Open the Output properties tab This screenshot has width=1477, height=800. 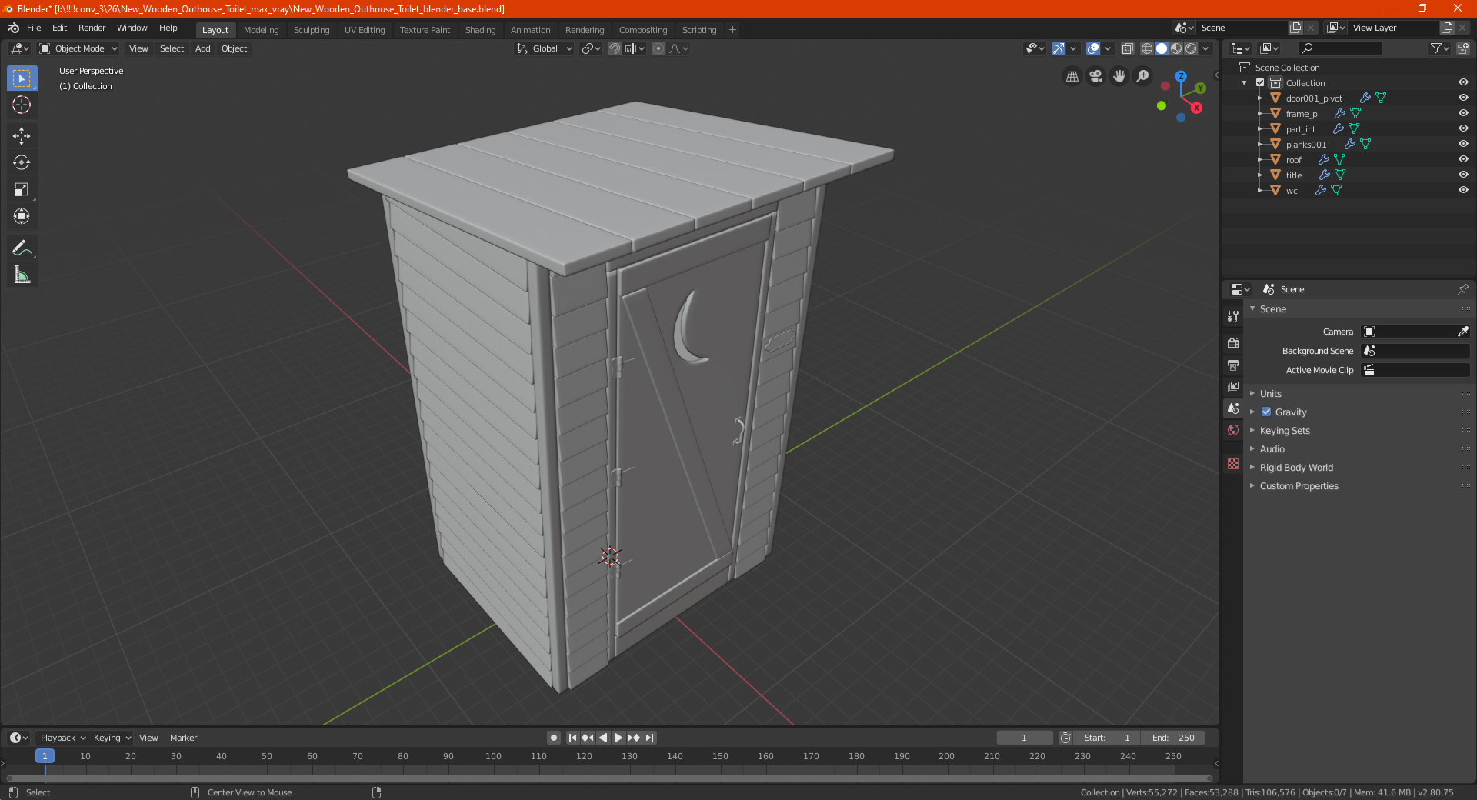tap(1233, 365)
